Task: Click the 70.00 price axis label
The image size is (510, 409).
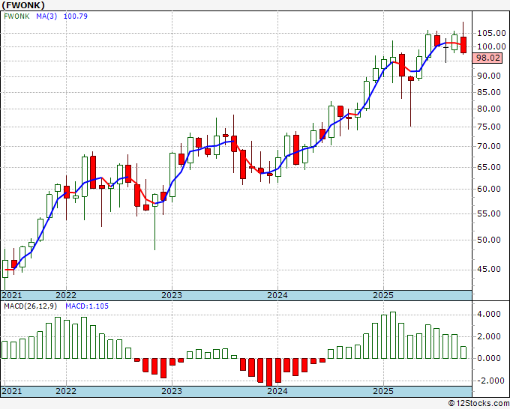Action: point(489,146)
